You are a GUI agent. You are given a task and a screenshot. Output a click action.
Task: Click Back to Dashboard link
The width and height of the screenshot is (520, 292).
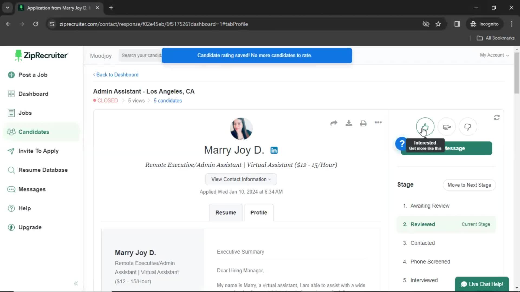click(115, 75)
